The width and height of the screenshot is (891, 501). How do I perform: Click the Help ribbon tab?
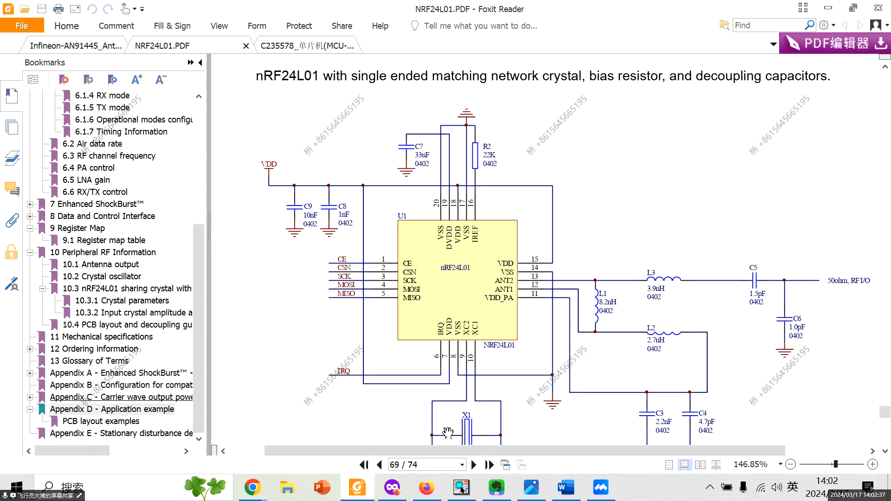pos(380,26)
